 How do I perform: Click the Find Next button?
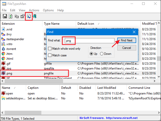tap(127, 40)
